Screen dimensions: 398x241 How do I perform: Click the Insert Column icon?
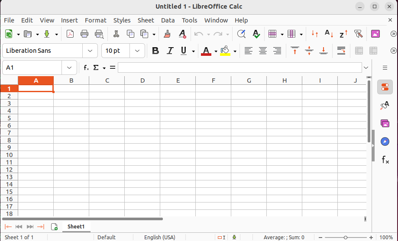pyautogui.click(x=291, y=34)
